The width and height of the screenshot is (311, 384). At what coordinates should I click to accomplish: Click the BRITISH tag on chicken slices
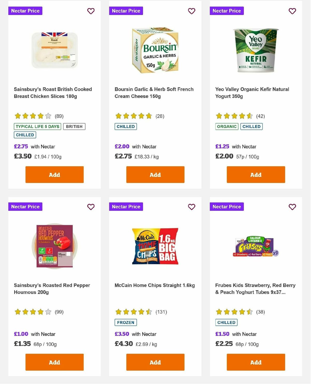point(74,126)
